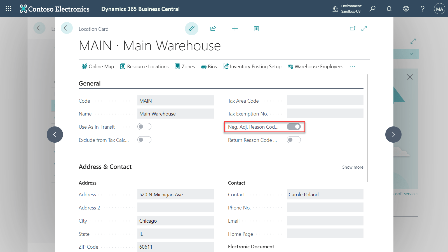The image size is (448, 252).
Task: Open the app launcher grid
Action: pos(8,9)
